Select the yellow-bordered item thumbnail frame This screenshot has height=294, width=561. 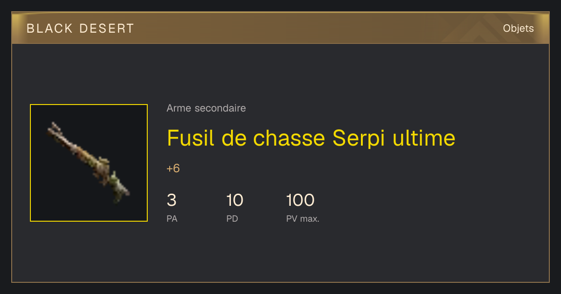[x=89, y=163]
